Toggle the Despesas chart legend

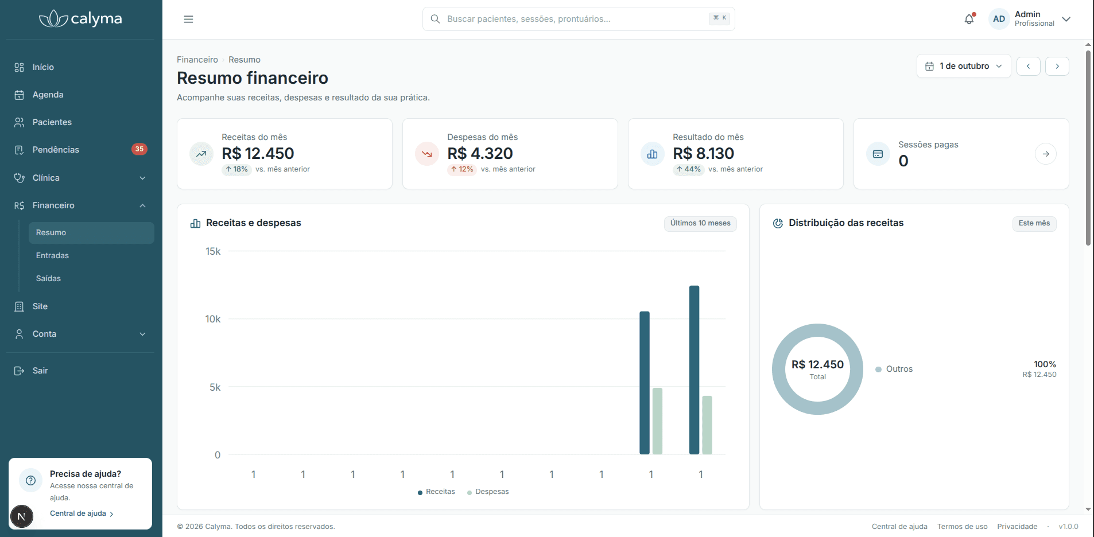click(x=488, y=492)
